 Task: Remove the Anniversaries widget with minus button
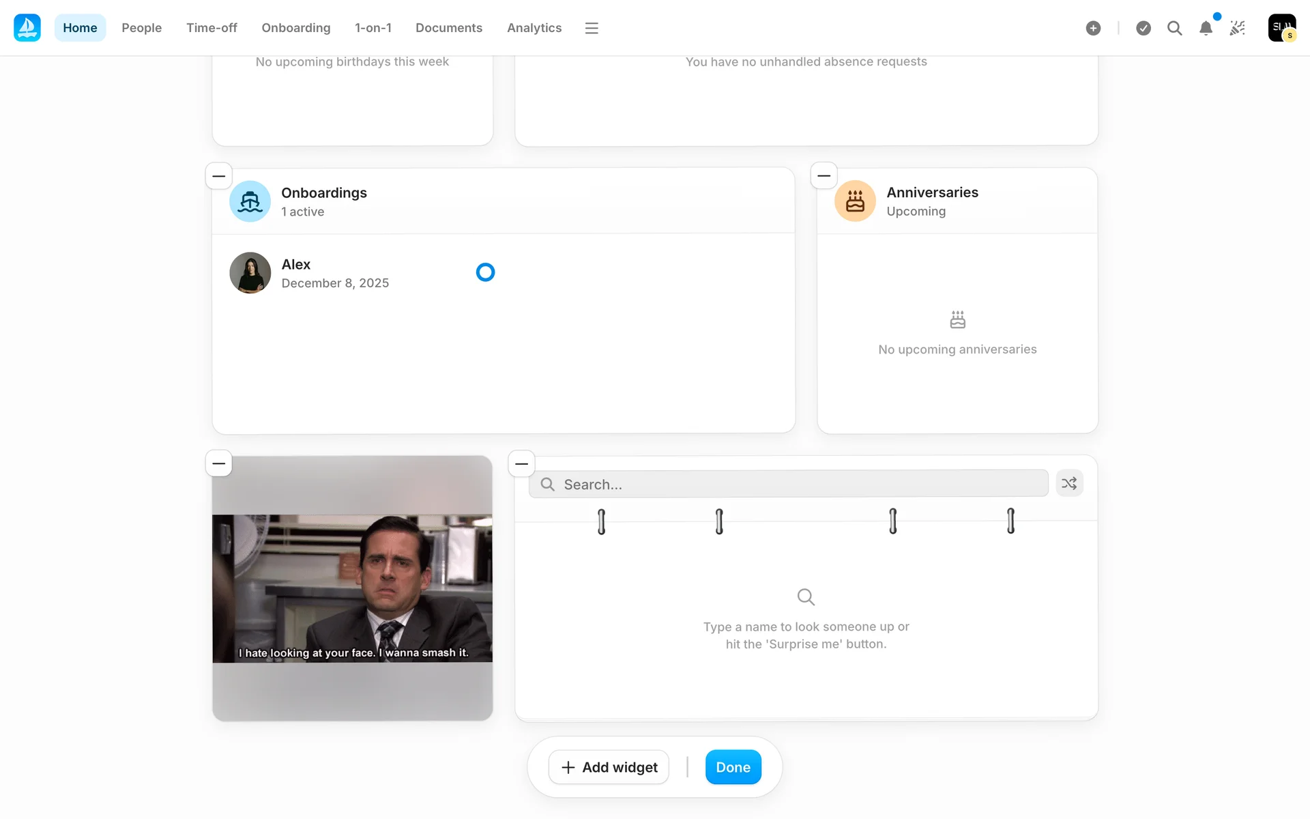coord(824,175)
